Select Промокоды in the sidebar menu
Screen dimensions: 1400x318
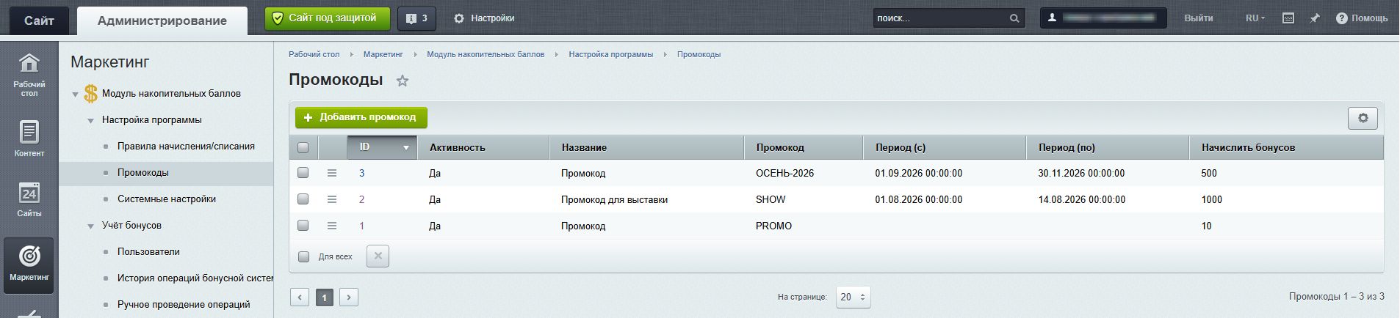click(x=143, y=172)
